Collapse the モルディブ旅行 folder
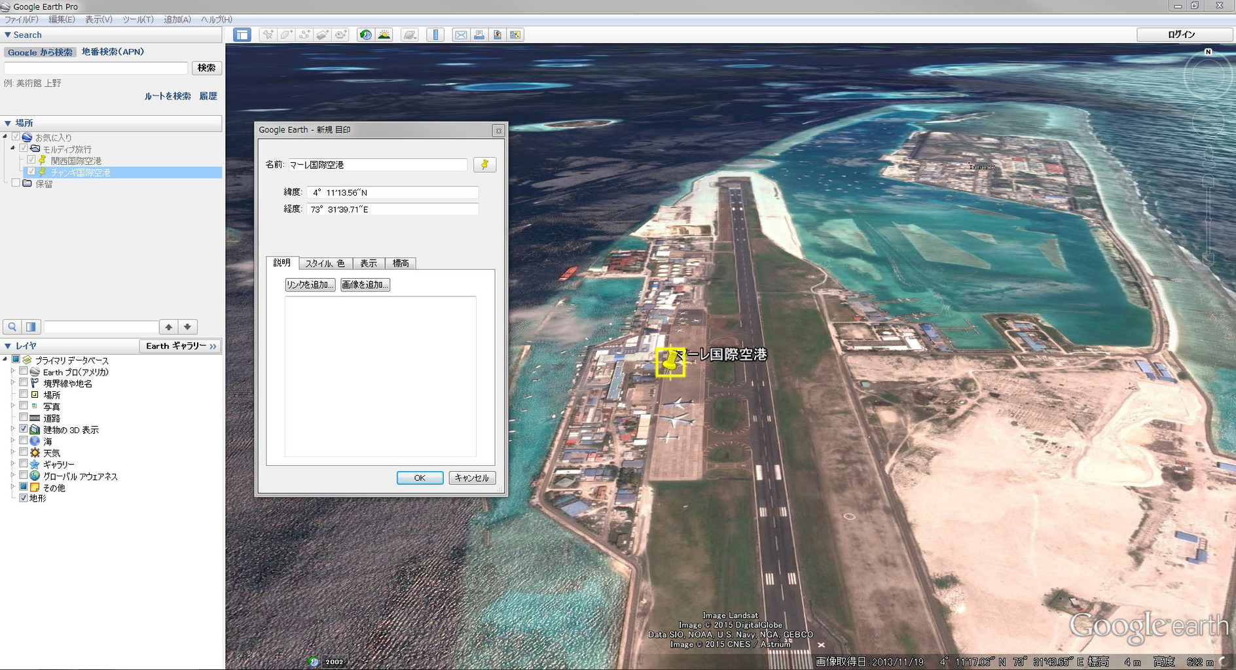Viewport: 1236px width, 670px height. pyautogui.click(x=12, y=149)
